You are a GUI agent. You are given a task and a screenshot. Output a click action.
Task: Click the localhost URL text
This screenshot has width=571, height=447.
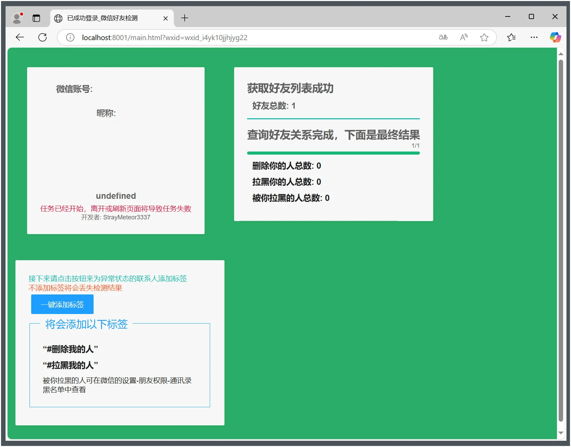click(x=97, y=38)
